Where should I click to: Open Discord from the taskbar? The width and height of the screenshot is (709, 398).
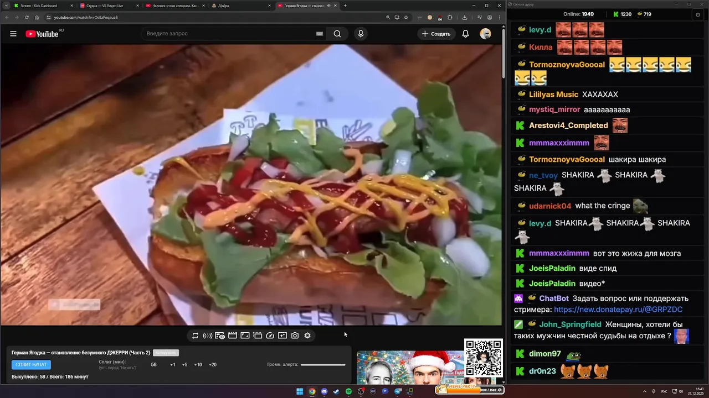tap(324, 391)
